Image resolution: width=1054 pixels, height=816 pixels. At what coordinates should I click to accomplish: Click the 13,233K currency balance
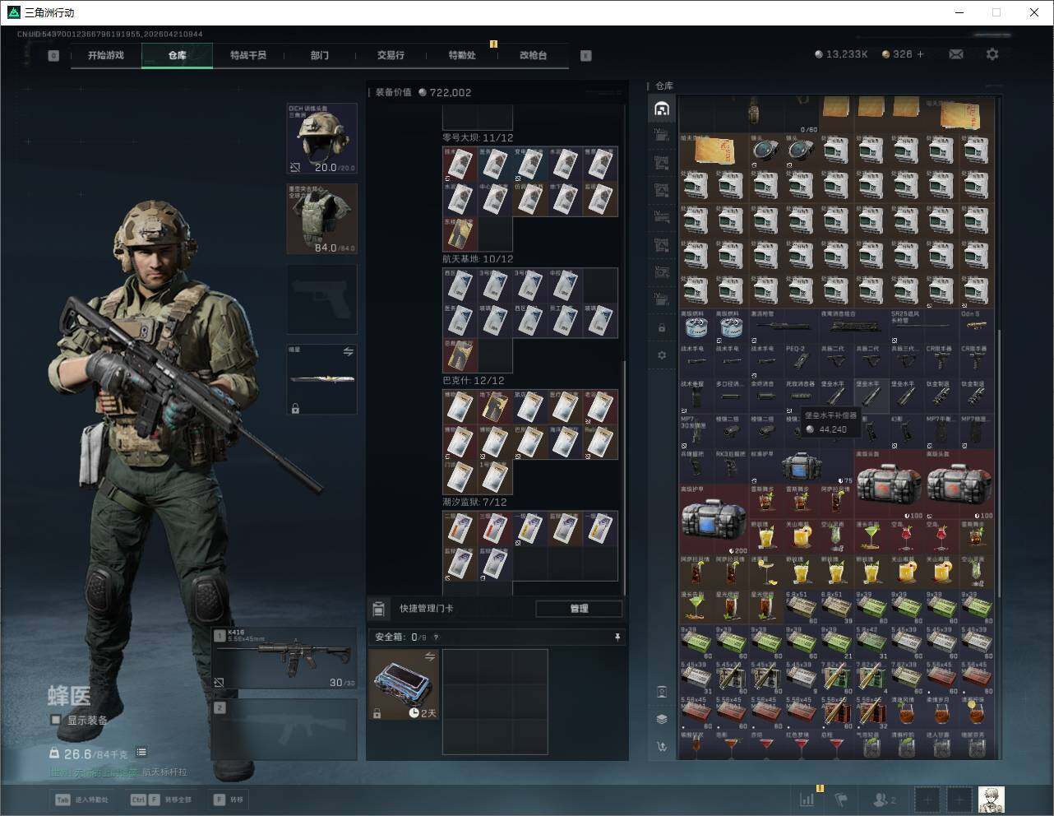[x=841, y=54]
